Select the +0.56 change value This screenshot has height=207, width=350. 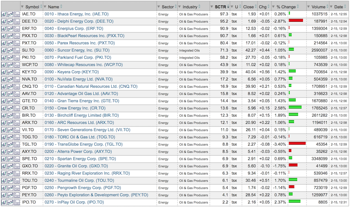click(264, 72)
